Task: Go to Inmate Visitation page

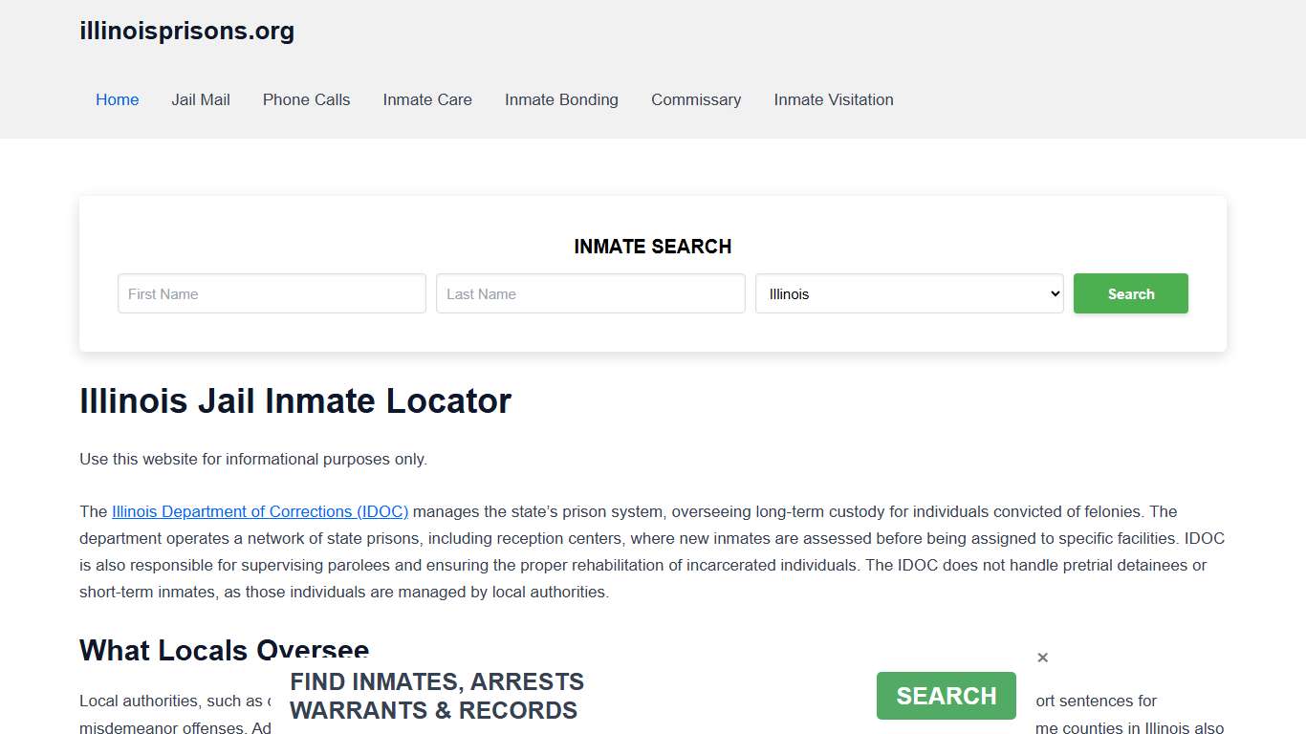Action: 833,99
